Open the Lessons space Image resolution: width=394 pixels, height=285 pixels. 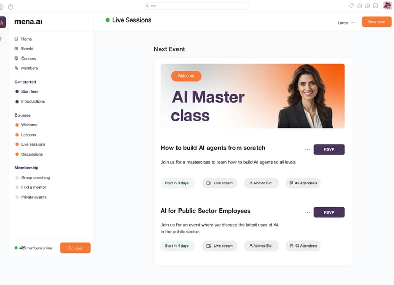[26, 135]
